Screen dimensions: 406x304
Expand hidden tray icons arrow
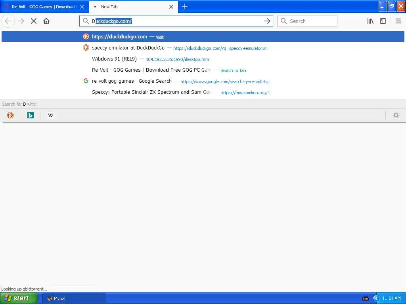tap(376, 298)
